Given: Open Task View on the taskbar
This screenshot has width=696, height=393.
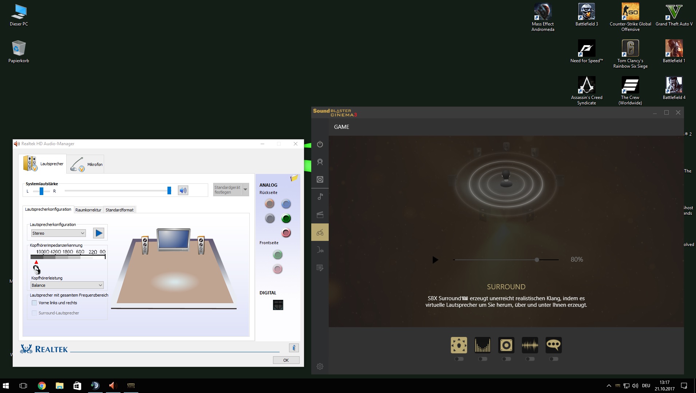Looking at the screenshot, I should click(x=23, y=386).
